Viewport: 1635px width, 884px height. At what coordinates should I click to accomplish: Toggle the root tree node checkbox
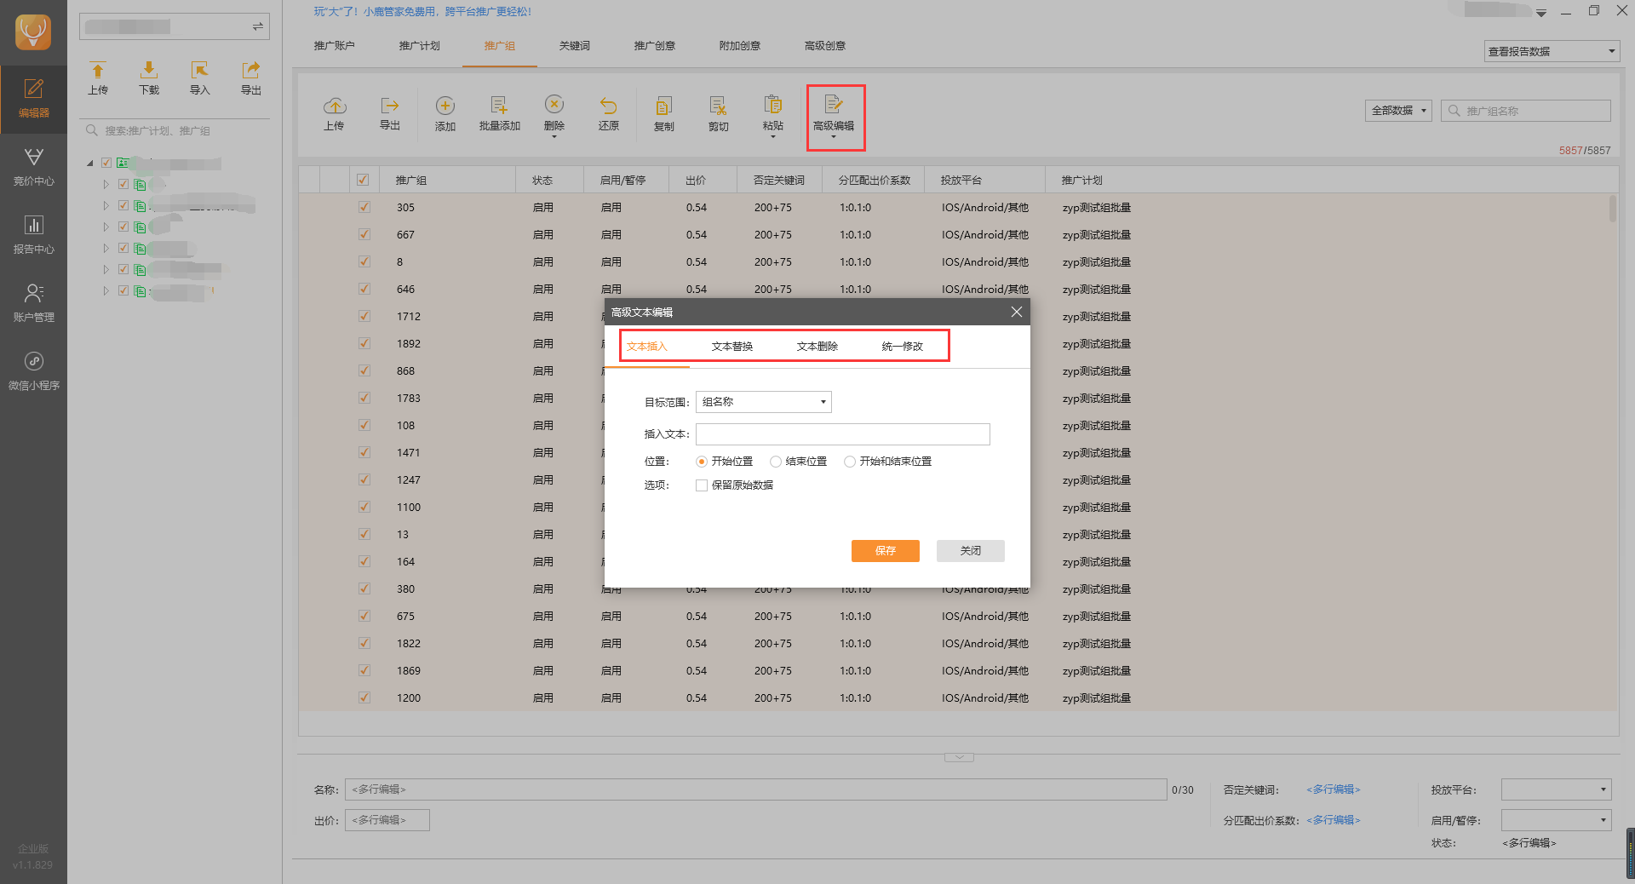[106, 163]
